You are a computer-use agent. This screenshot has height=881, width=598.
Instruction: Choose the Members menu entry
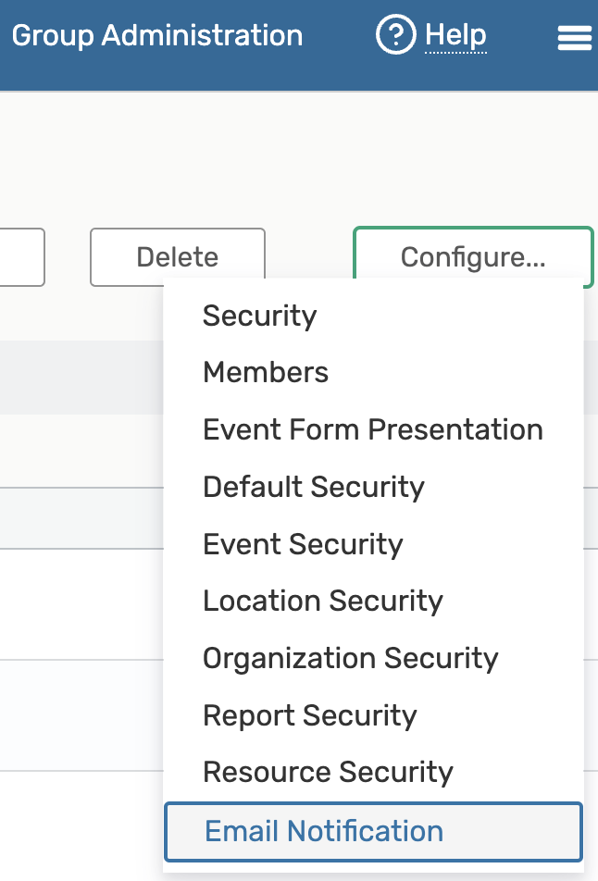266,373
